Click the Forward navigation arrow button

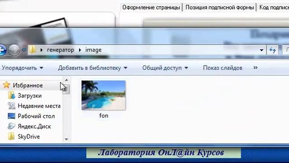pos(14,50)
